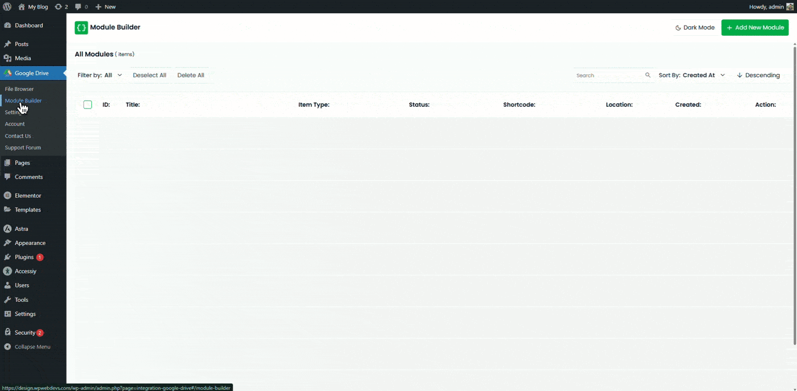Click the Delete All button
The width and height of the screenshot is (797, 391).
click(x=190, y=74)
